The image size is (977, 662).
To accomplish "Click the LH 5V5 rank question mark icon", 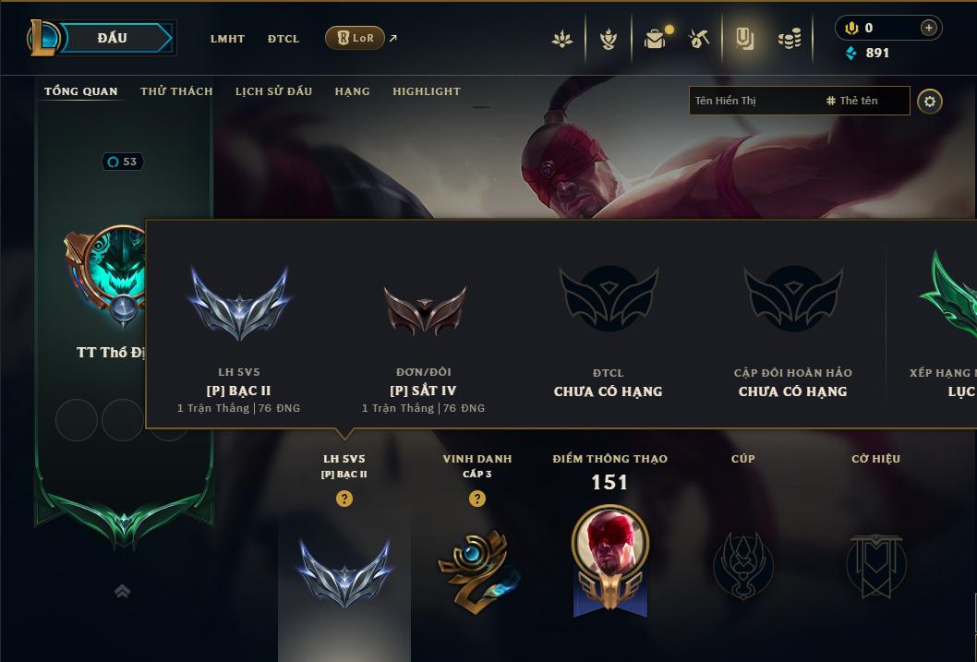I will (x=344, y=499).
